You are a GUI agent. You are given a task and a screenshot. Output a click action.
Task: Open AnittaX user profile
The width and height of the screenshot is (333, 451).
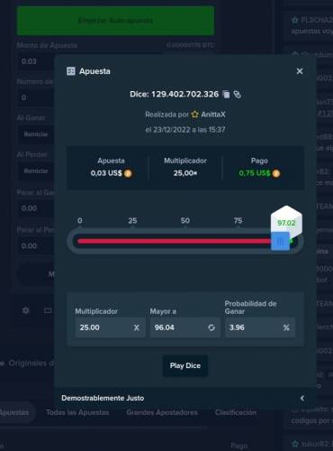point(213,115)
